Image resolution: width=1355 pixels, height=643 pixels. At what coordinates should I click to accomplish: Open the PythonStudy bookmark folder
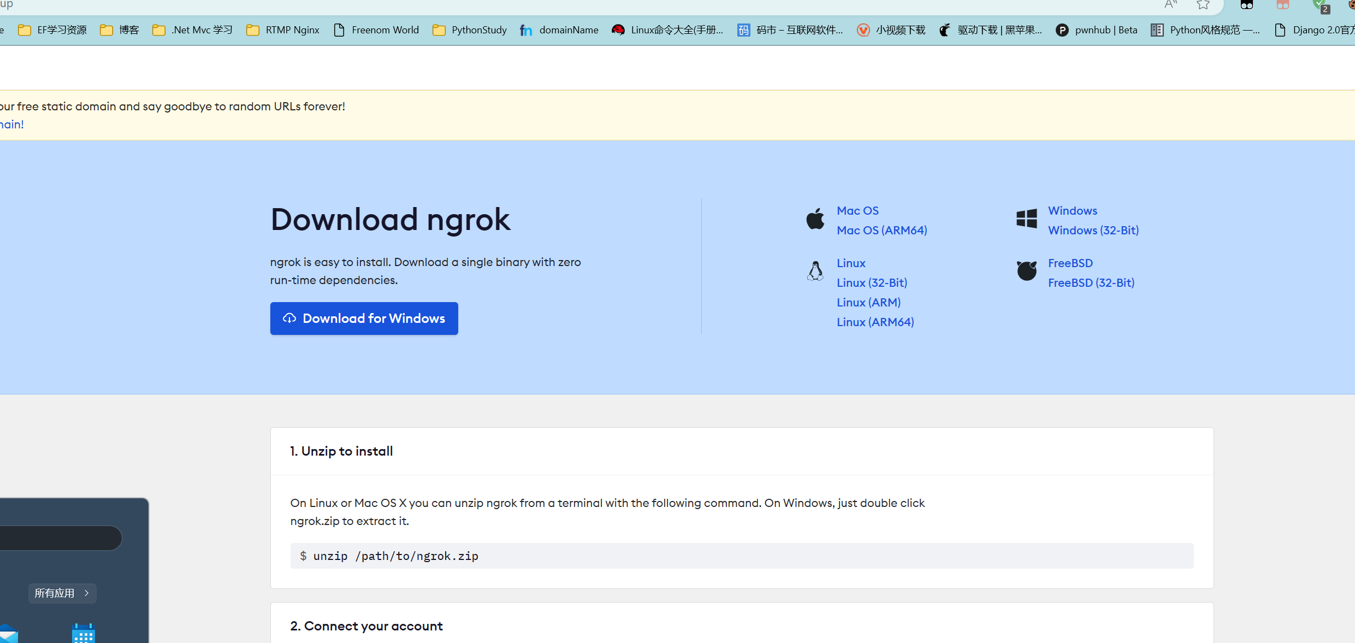tap(470, 30)
